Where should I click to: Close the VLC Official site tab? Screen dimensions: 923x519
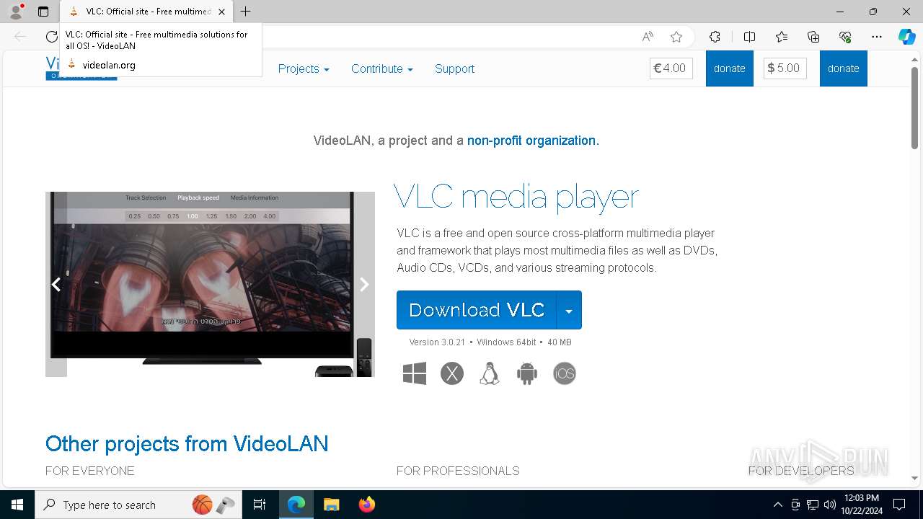(x=221, y=12)
